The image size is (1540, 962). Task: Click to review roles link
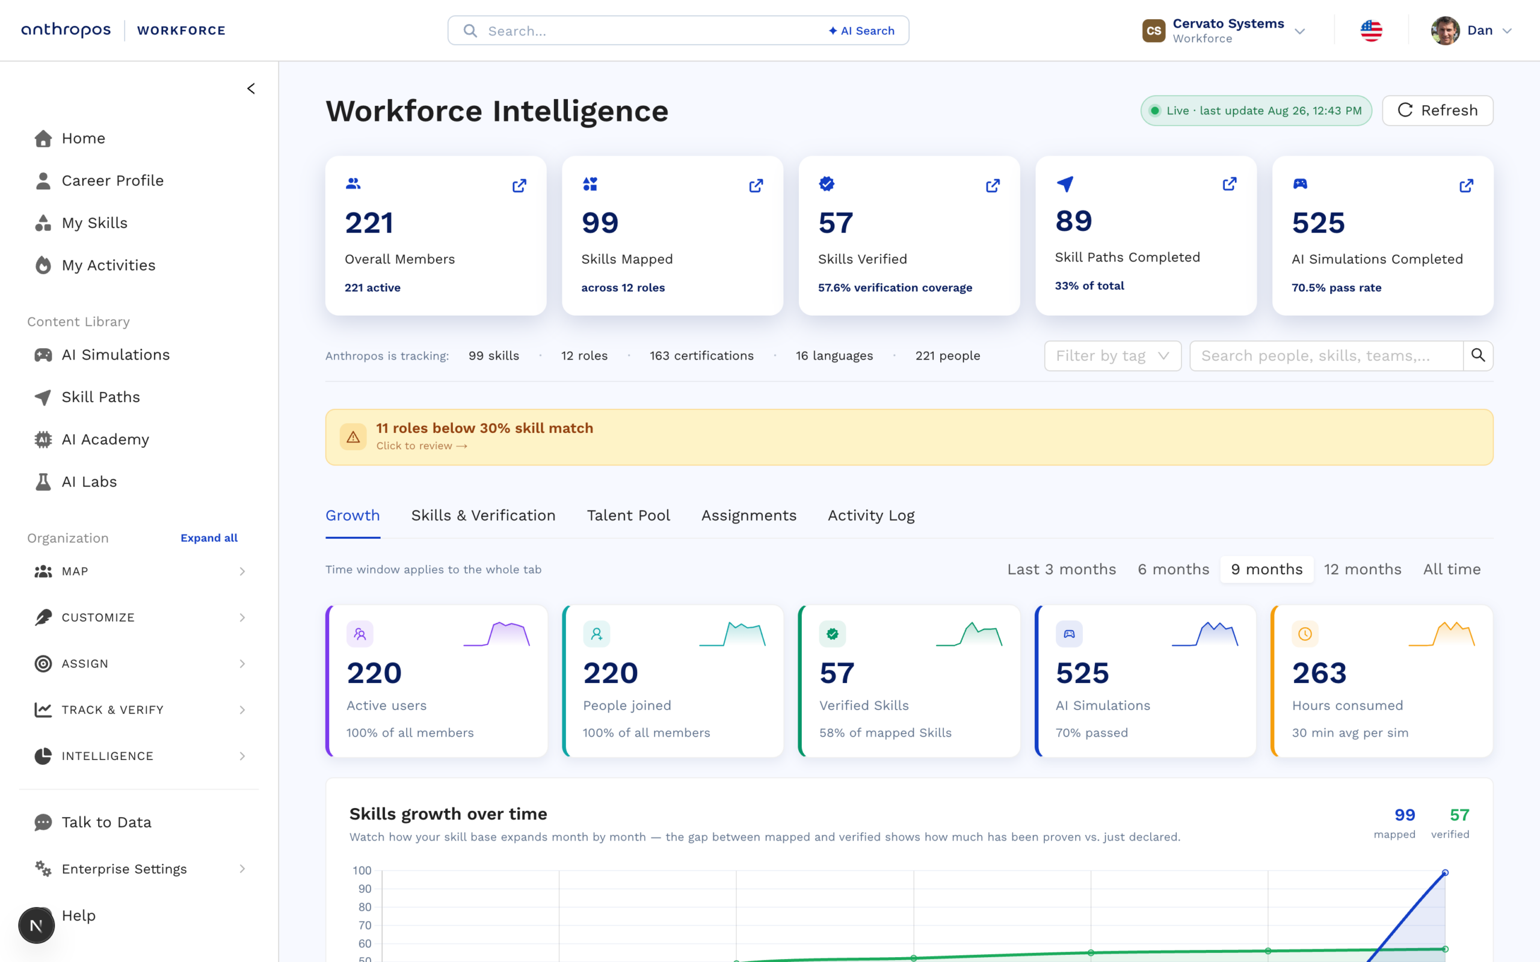[x=421, y=446]
